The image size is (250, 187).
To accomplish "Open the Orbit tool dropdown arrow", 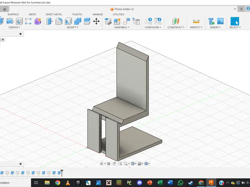I will click(105, 164).
